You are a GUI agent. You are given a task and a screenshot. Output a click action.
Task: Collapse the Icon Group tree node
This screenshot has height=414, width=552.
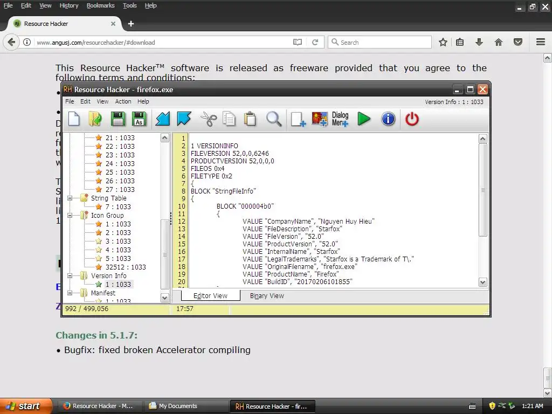pyautogui.click(x=70, y=216)
